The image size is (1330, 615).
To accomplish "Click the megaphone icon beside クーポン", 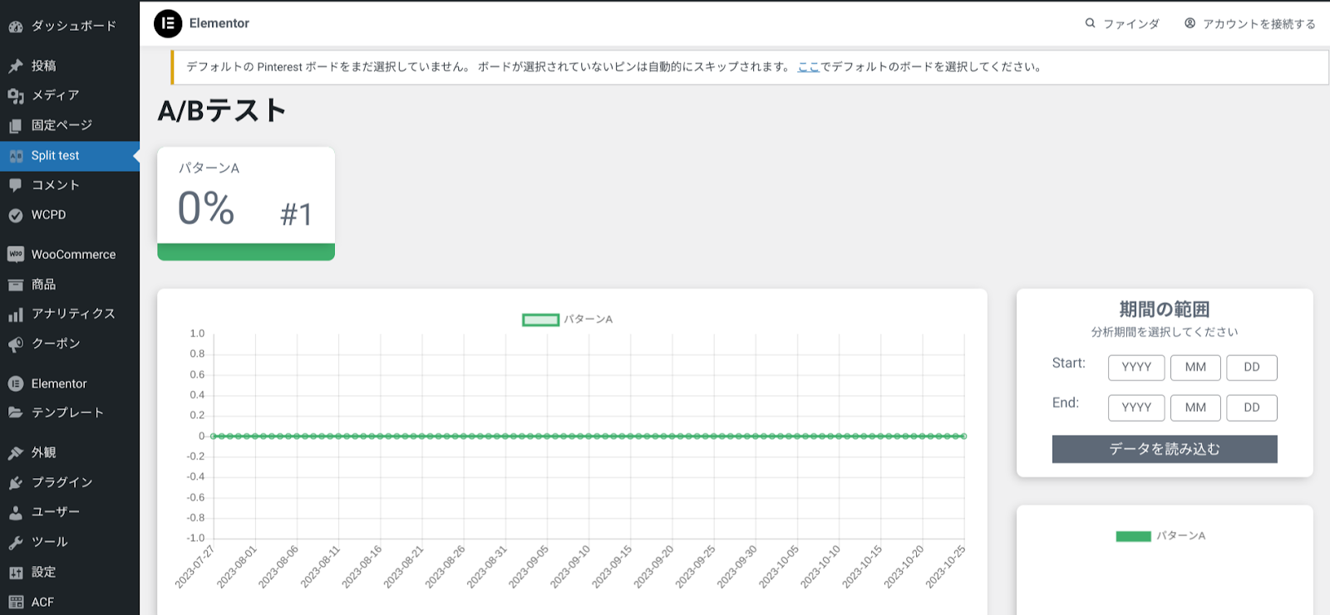I will pos(16,344).
